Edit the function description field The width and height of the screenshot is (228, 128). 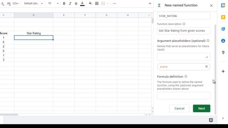(x=183, y=31)
